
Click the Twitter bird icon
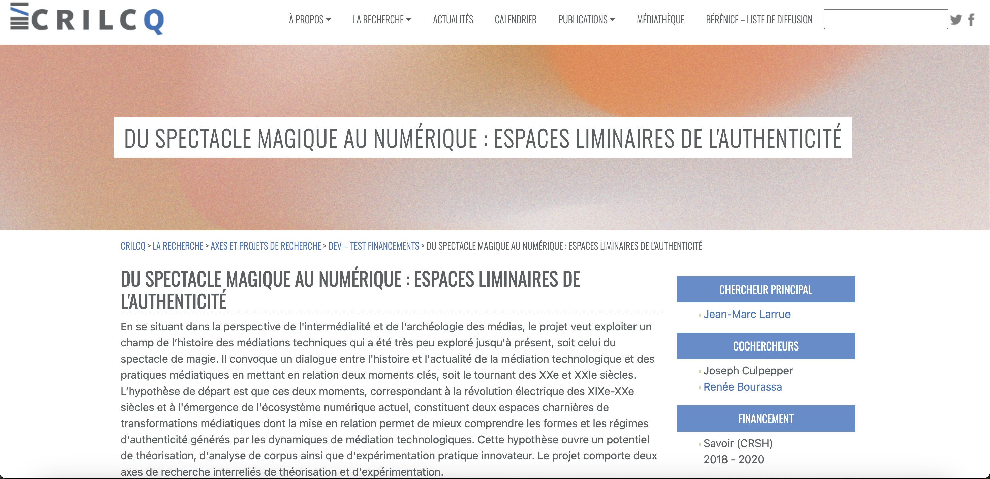[x=956, y=20]
